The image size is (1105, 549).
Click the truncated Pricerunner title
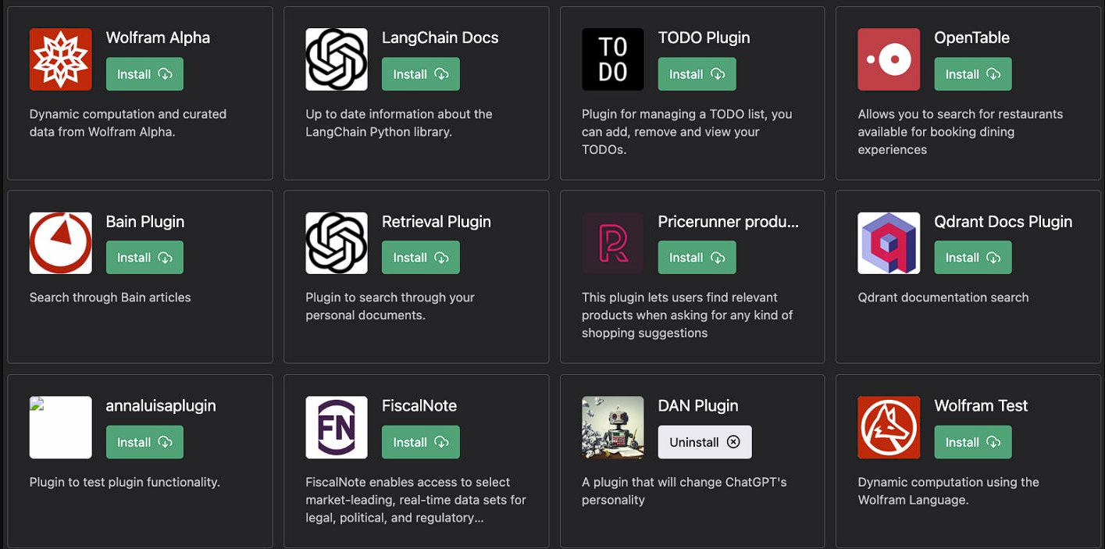pos(729,222)
